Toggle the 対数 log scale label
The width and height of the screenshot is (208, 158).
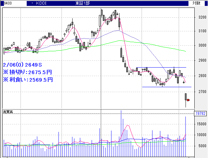coord(196,3)
